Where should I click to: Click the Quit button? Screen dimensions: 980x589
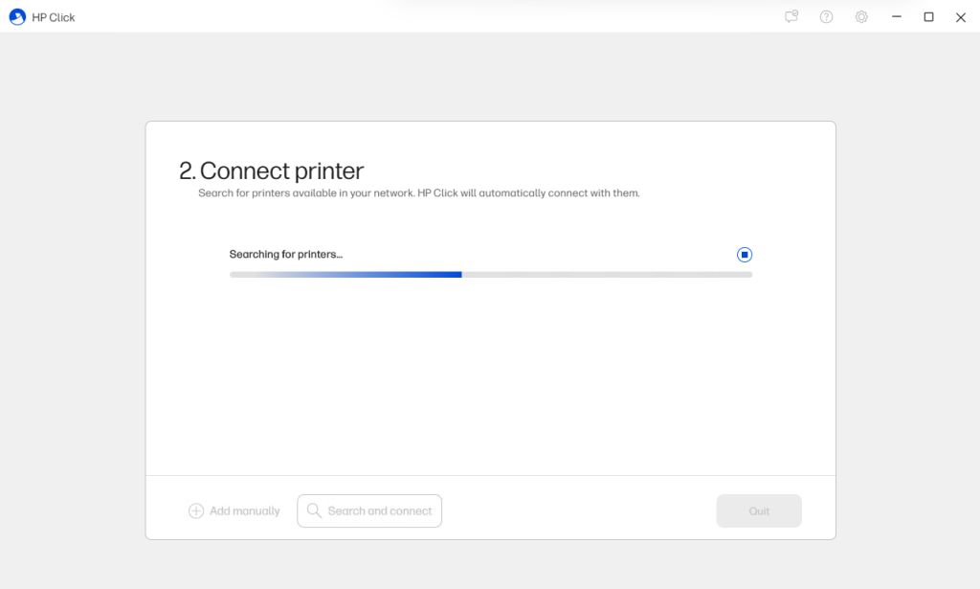tap(759, 510)
